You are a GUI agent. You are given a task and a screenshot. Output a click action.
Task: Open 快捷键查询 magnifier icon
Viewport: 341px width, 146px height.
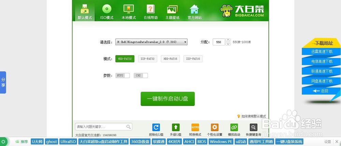(254, 127)
